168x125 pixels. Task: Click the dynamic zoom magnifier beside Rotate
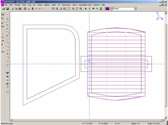click(x=81, y=9)
